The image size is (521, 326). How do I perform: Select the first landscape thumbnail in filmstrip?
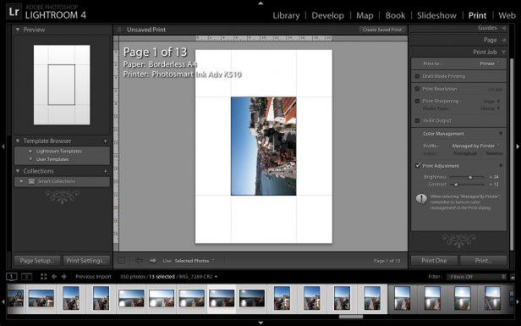[x=41, y=298]
